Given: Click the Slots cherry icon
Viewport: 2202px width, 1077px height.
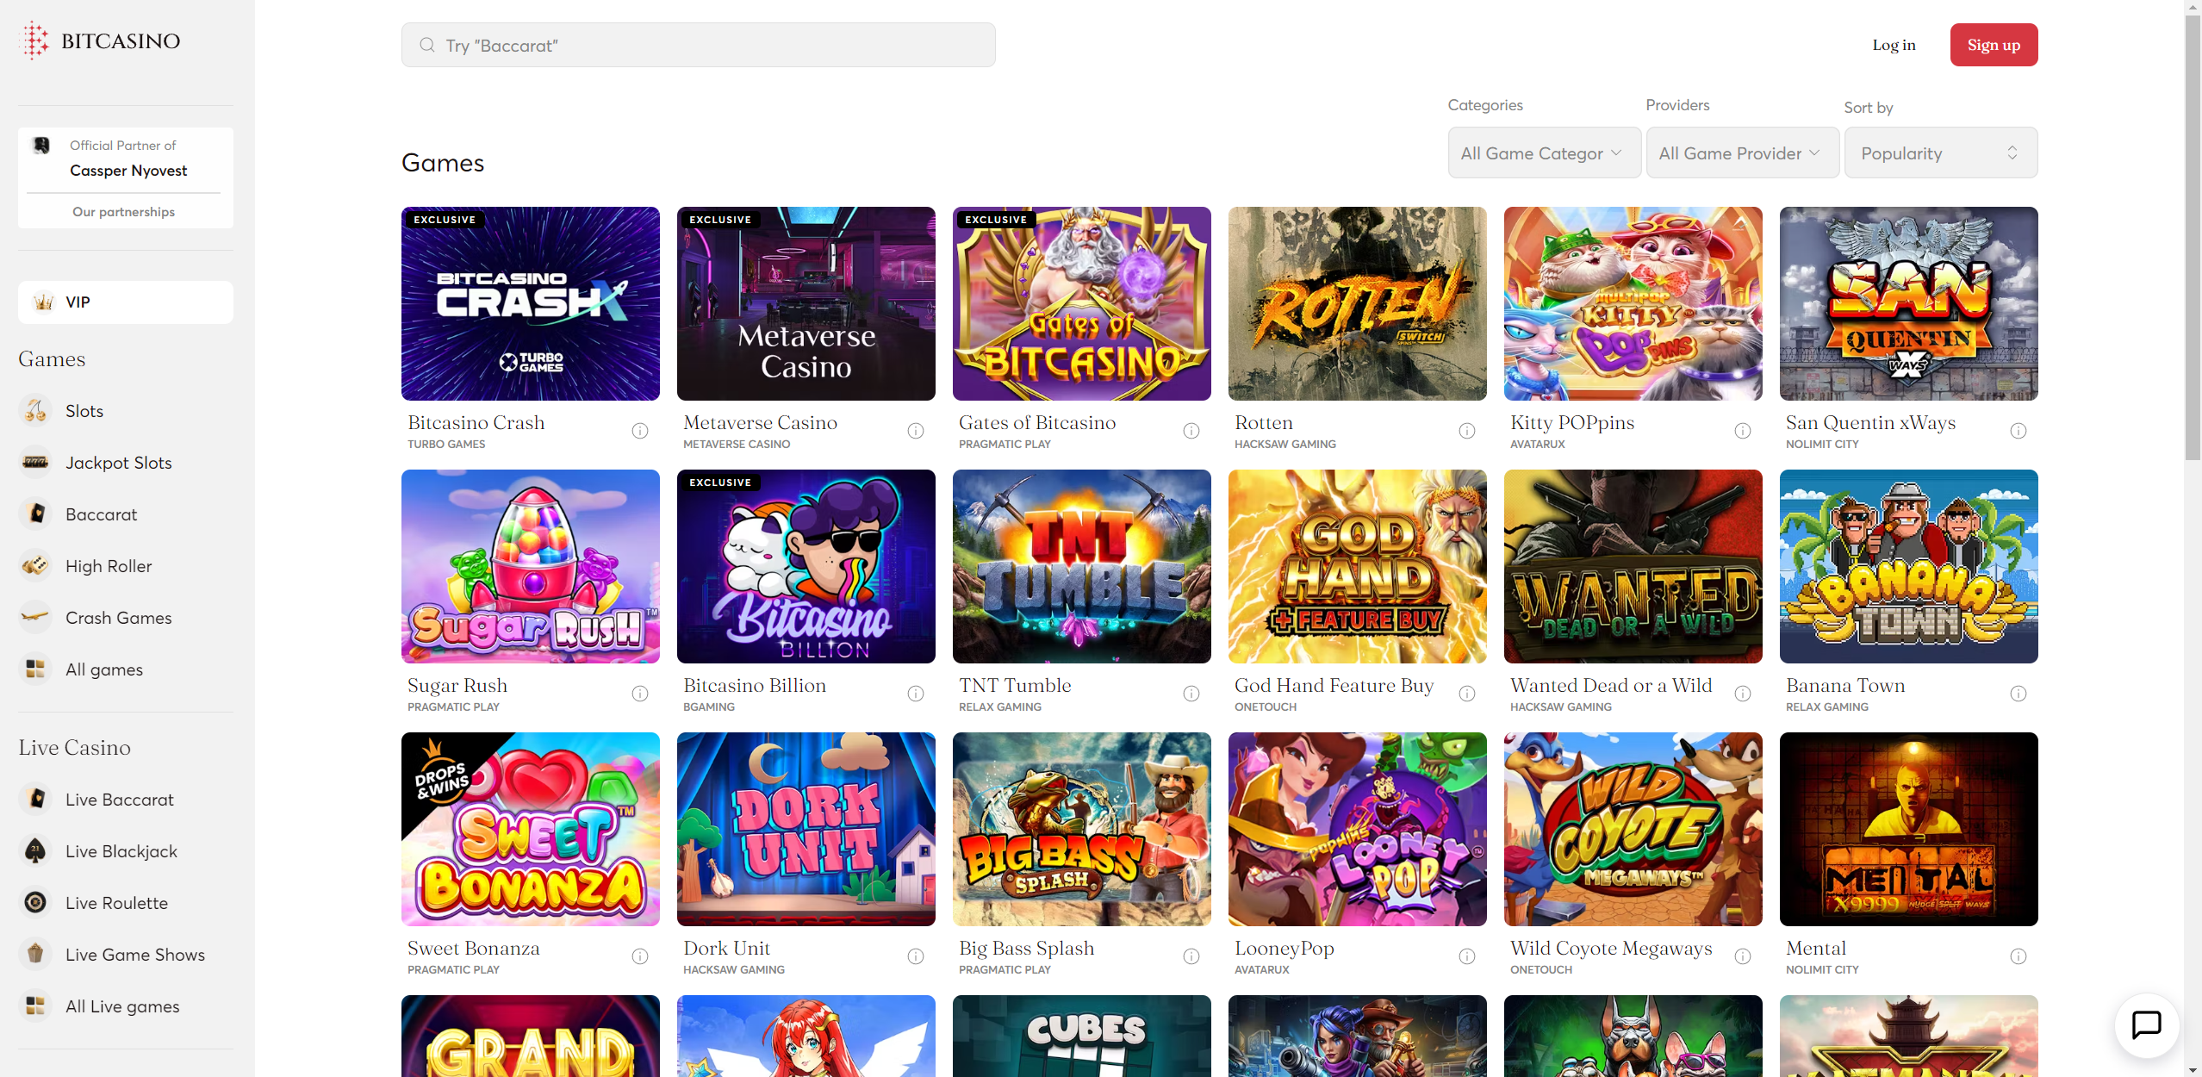Looking at the screenshot, I should [35, 411].
